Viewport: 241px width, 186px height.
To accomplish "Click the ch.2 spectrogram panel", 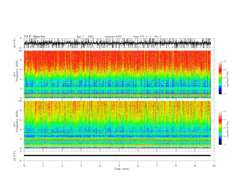I will (117, 125).
